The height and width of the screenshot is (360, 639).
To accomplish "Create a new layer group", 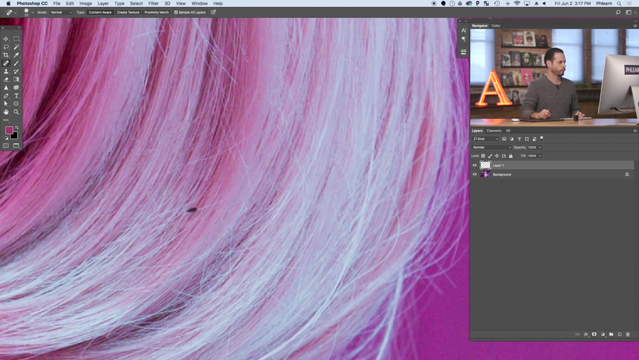I will coord(611,334).
